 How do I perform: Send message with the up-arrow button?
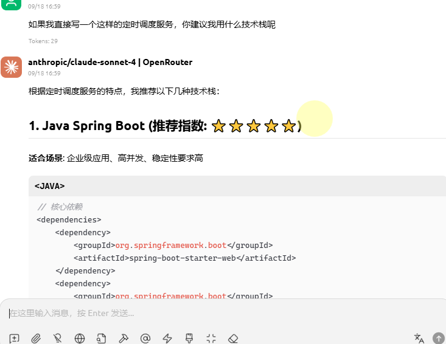point(439,339)
